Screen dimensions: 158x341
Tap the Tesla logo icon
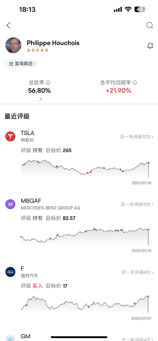(x=10, y=137)
